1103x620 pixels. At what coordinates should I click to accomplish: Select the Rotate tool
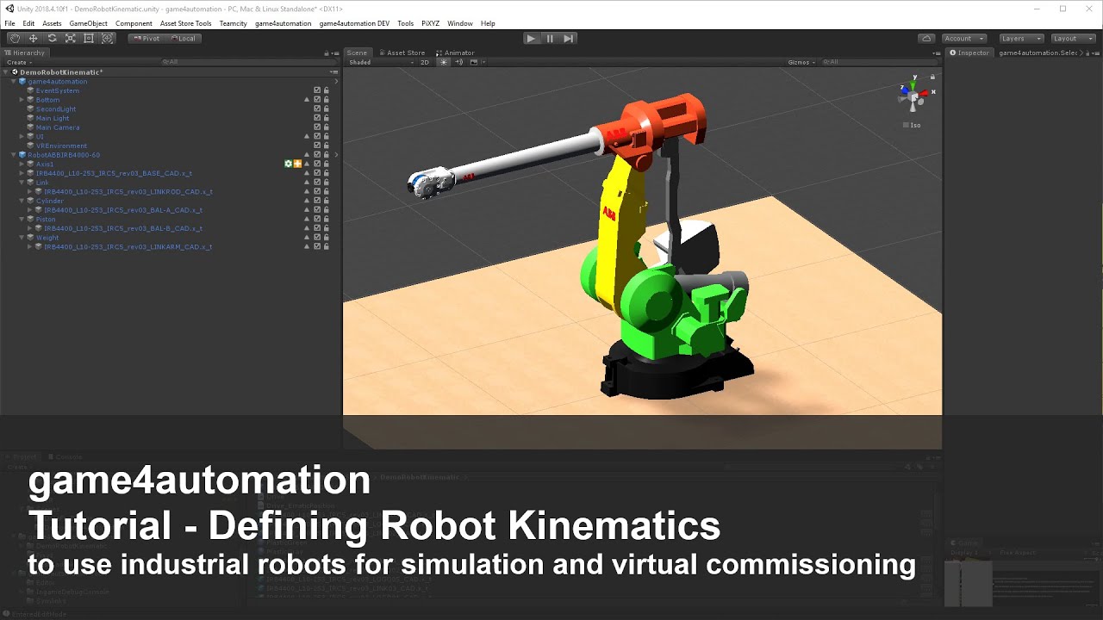pyautogui.click(x=52, y=38)
